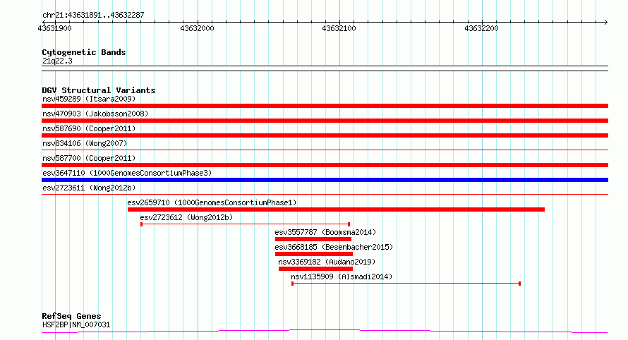Image resolution: width=628 pixels, height=340 pixels.
Task: Click the red bar of nsv587690
Action: [x=325, y=135]
